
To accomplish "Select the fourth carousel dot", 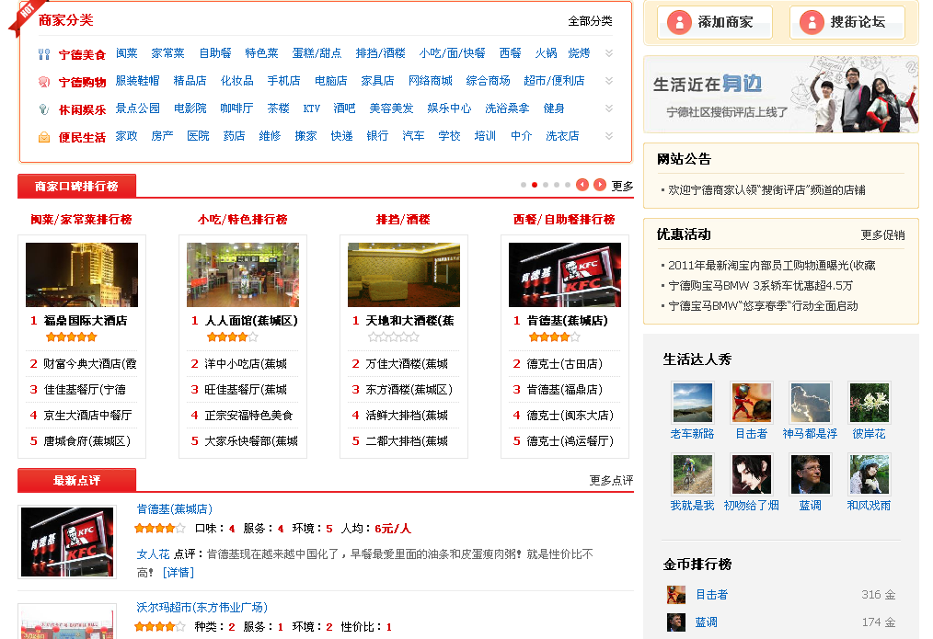I will point(557,185).
